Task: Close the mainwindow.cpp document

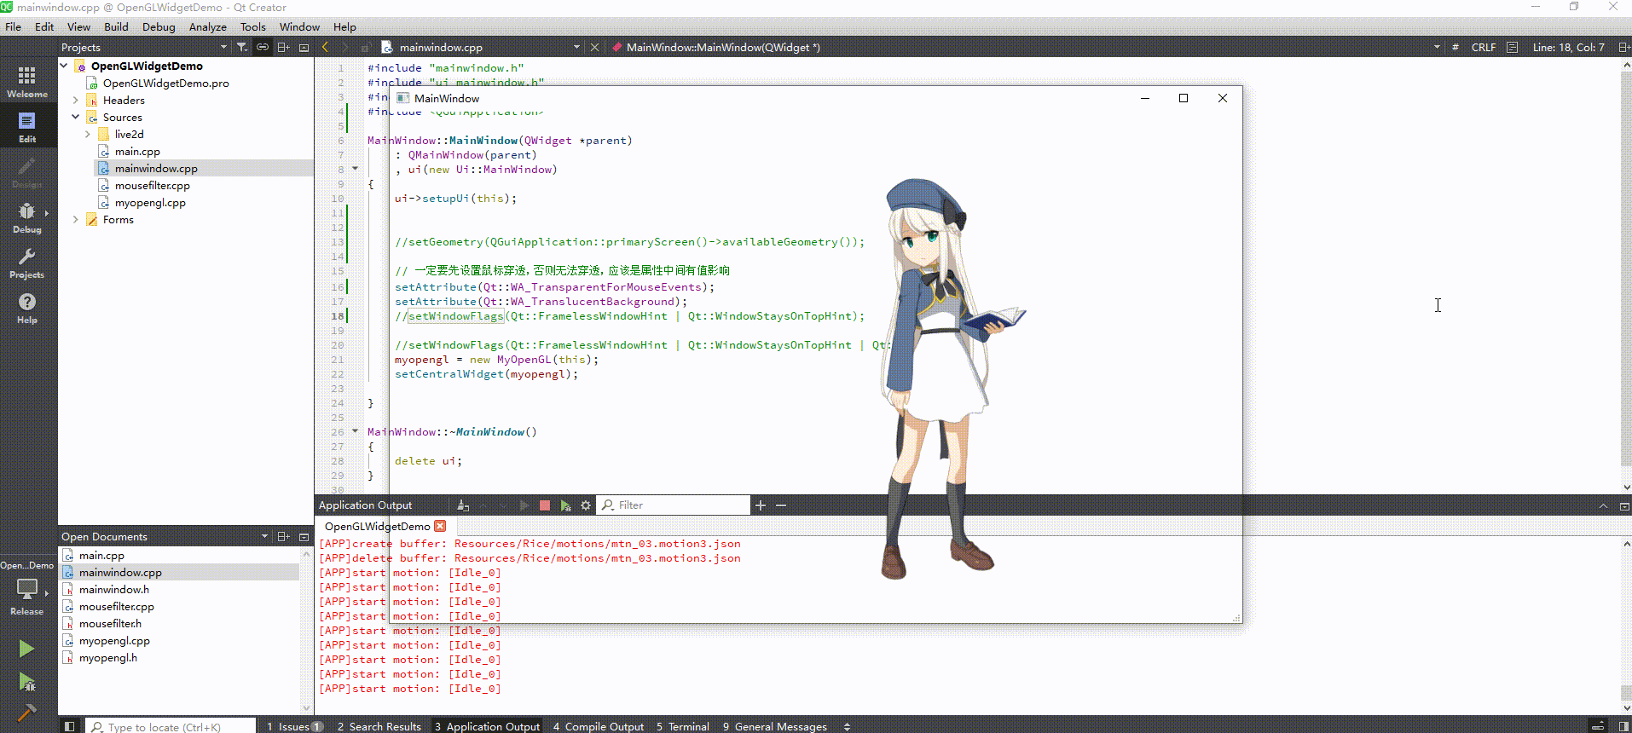Action: [594, 47]
